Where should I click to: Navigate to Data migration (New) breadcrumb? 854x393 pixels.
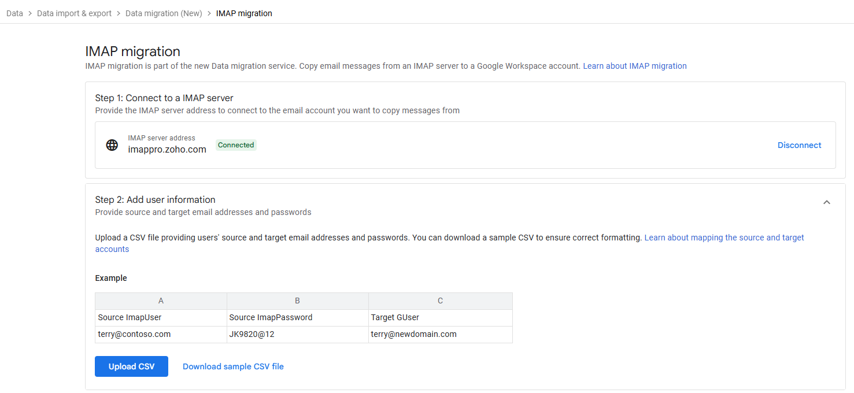[x=164, y=13]
